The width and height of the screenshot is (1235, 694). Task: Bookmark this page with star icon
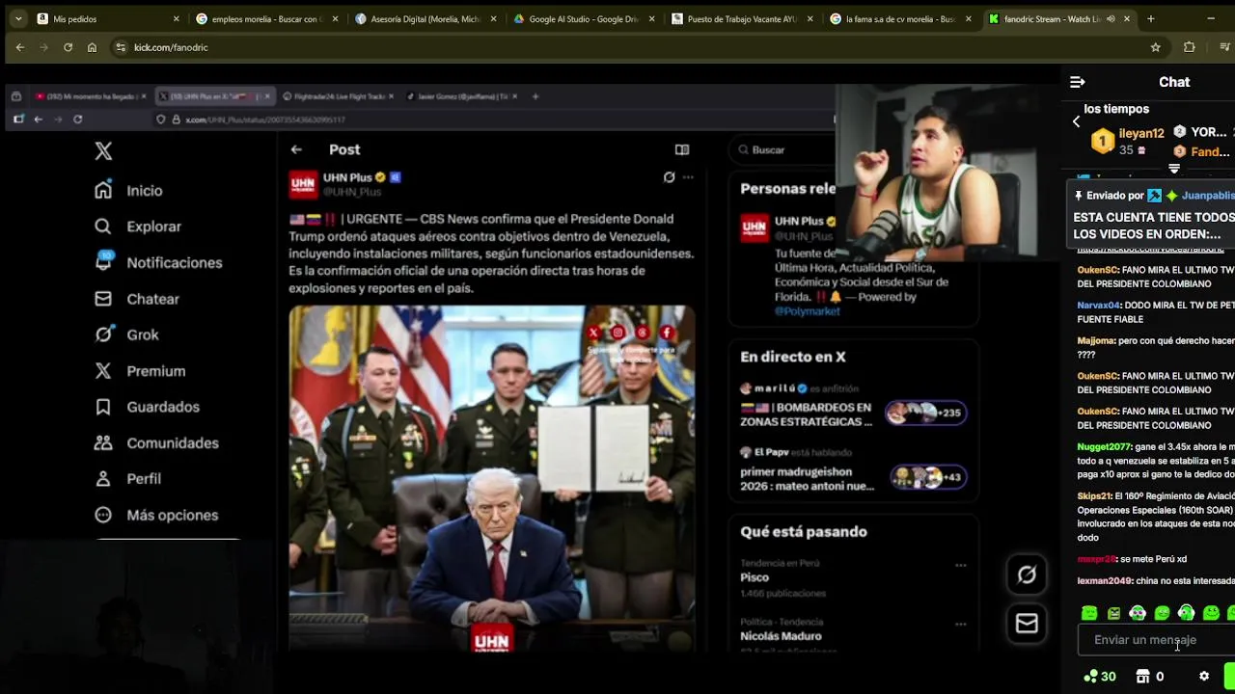pos(1155,47)
